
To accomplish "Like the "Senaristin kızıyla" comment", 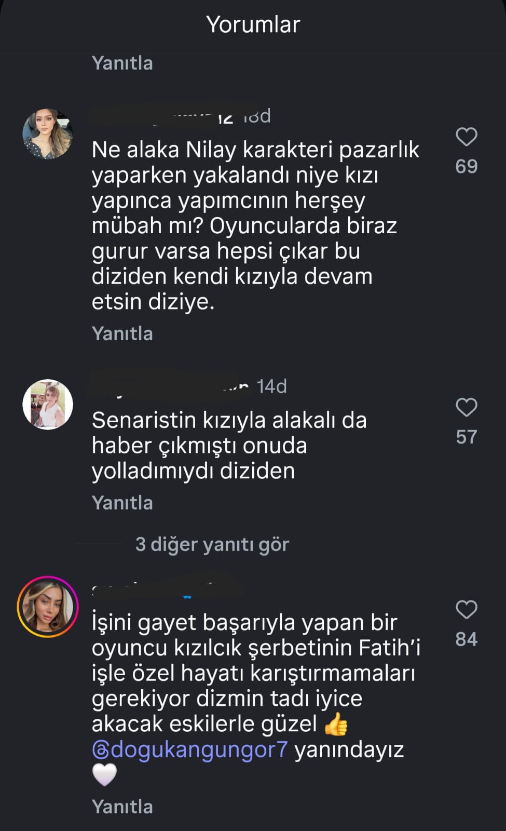I will tap(466, 407).
